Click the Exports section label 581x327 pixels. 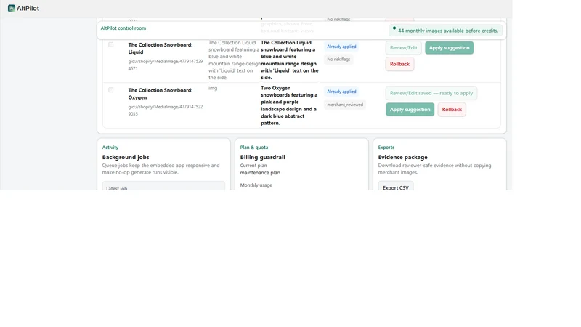point(386,148)
